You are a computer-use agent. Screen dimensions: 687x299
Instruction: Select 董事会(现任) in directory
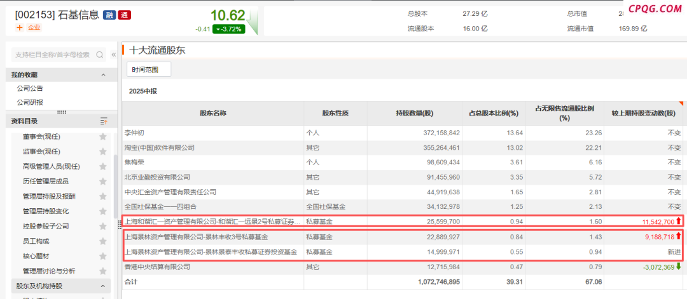41,137
